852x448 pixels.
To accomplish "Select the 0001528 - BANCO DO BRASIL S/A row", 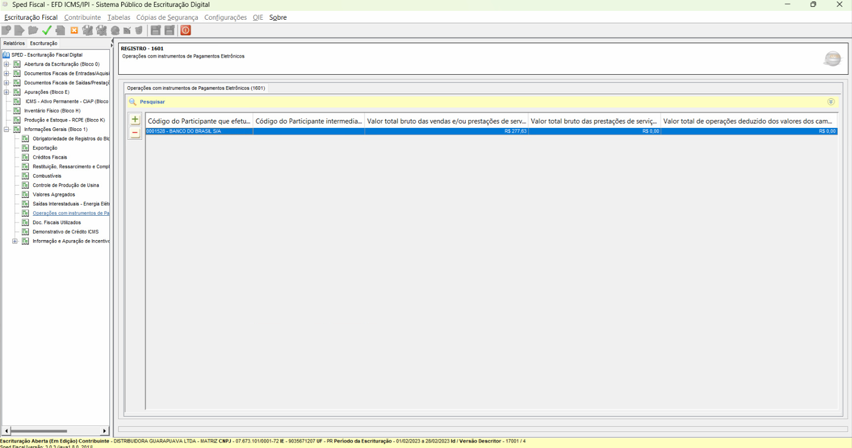I will [x=492, y=131].
